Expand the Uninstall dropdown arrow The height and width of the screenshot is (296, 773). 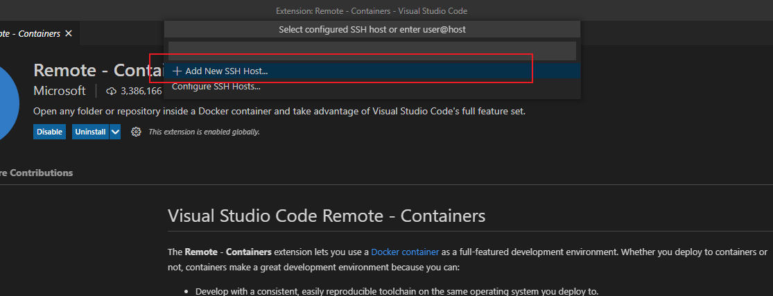tap(115, 132)
